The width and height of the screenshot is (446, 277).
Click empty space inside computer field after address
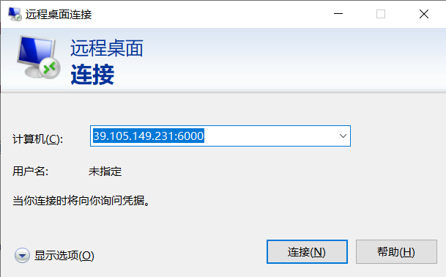coord(270,136)
